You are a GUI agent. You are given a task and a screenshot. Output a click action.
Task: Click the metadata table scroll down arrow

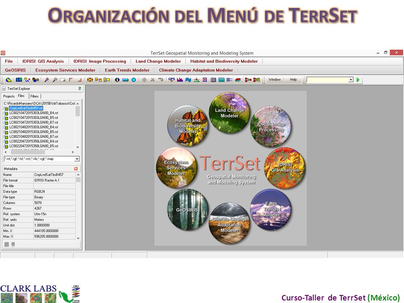78,238
